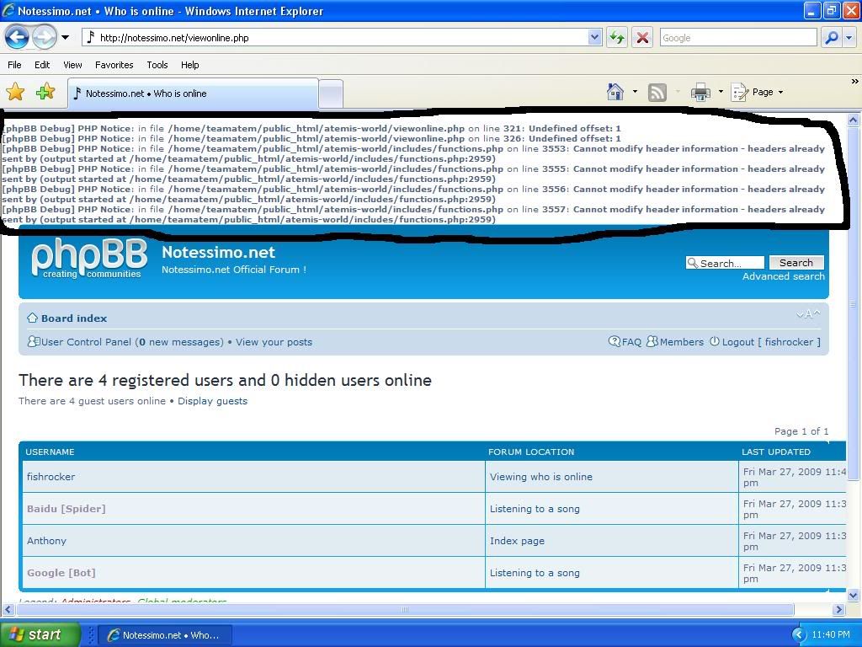Open the Favorites menu
This screenshot has height=647, width=862.
click(x=114, y=65)
